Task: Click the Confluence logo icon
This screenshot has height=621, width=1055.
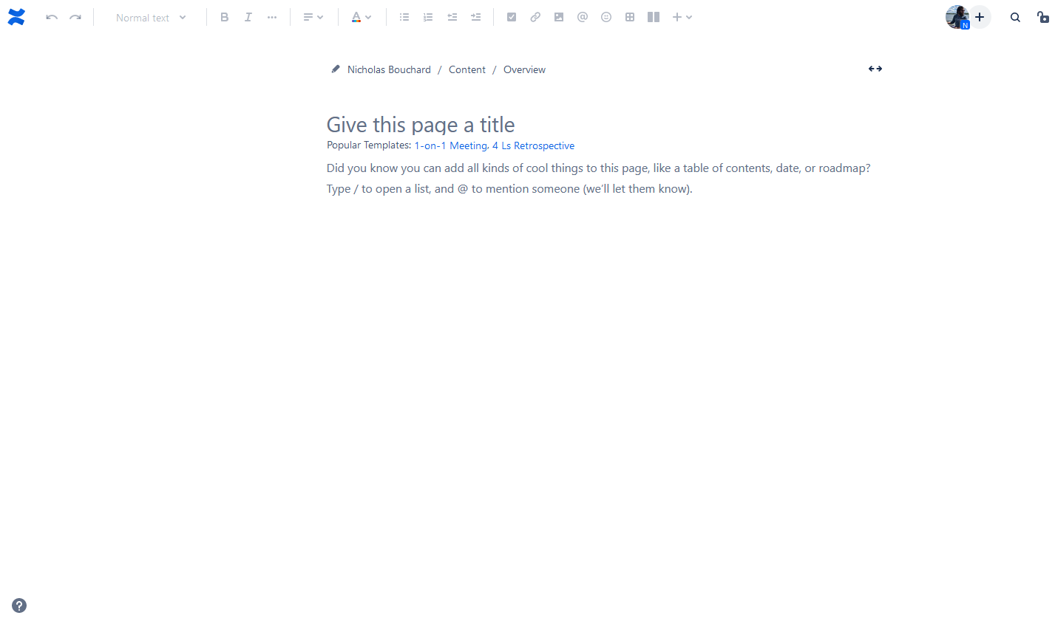Action: pos(16,17)
